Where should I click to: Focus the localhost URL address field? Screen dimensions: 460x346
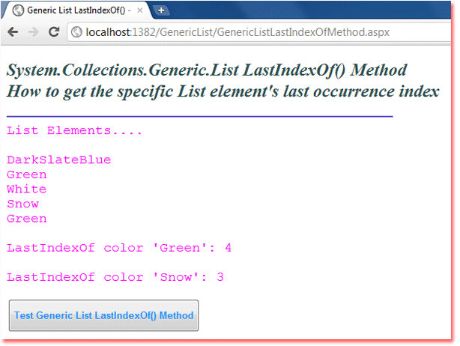[x=258, y=32]
